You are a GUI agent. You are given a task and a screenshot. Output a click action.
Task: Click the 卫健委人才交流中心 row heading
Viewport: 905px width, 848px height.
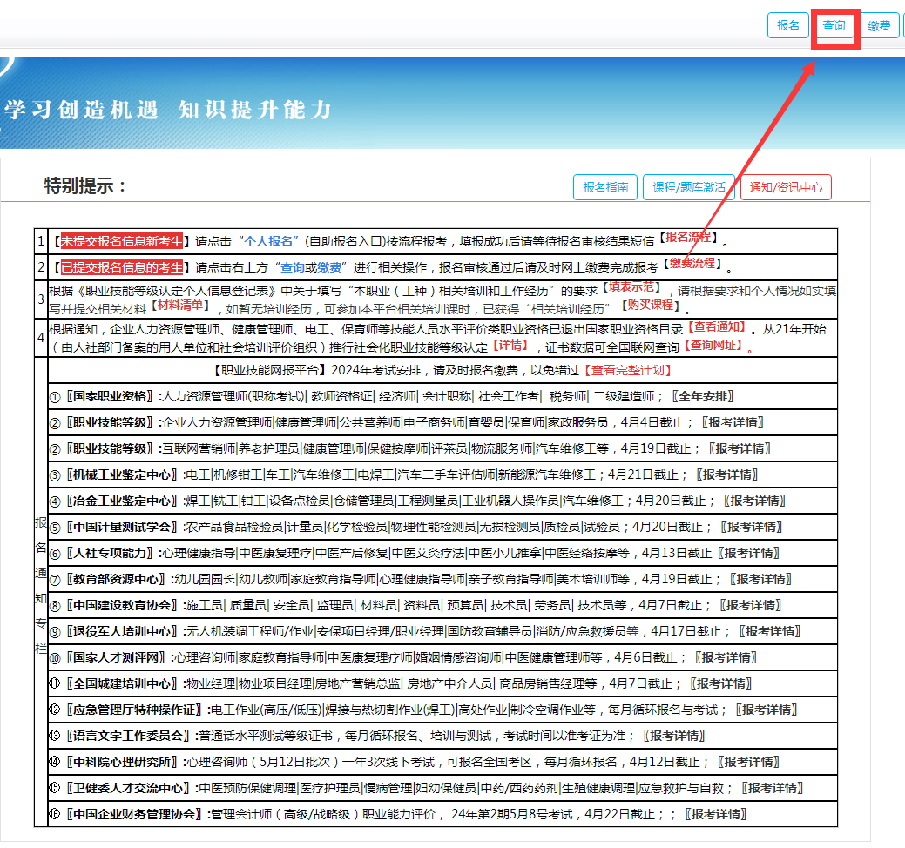128,788
